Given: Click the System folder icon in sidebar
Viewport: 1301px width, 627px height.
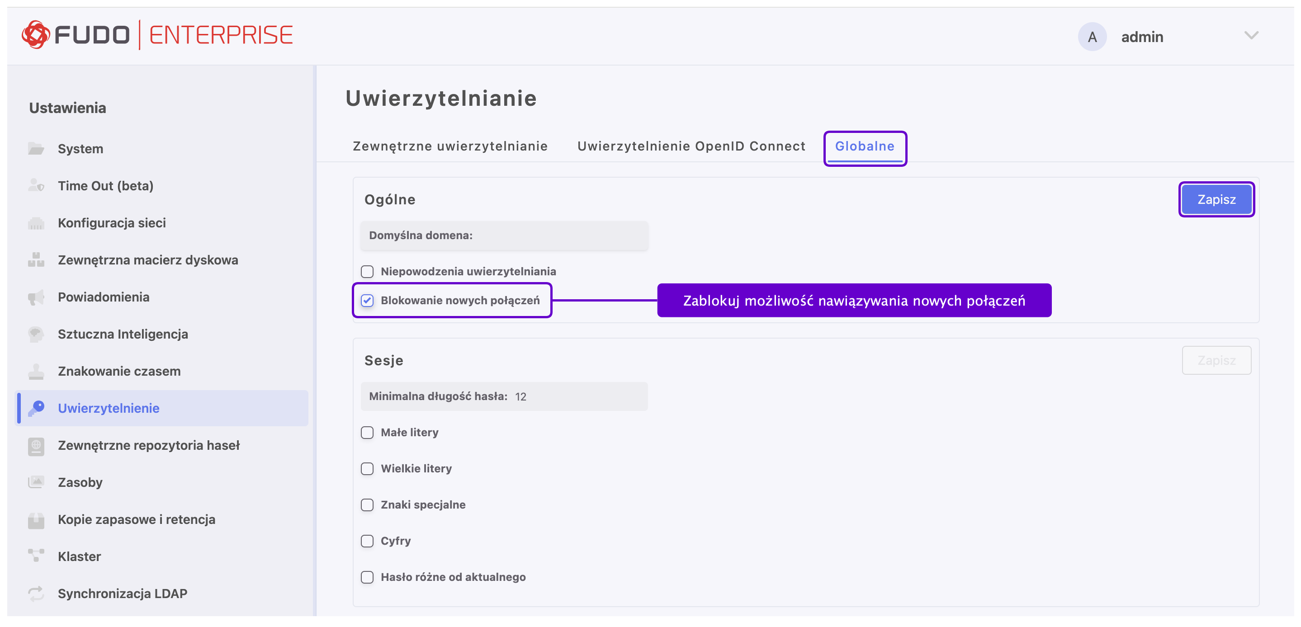Looking at the screenshot, I should point(36,149).
